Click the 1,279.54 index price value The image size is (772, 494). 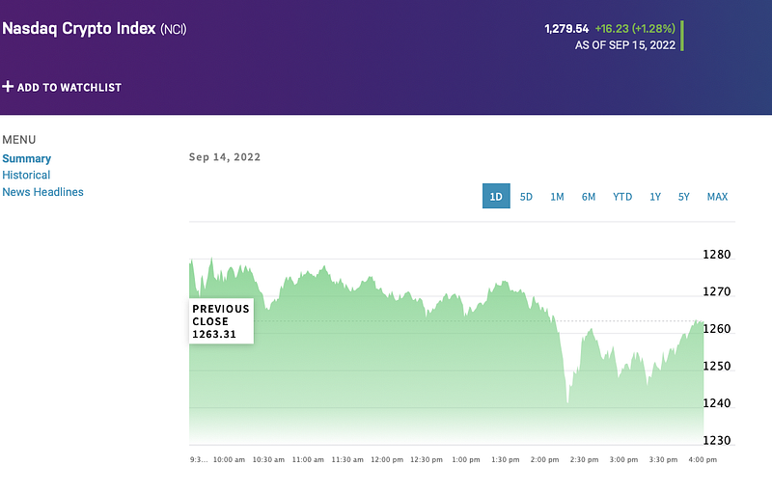coord(566,29)
